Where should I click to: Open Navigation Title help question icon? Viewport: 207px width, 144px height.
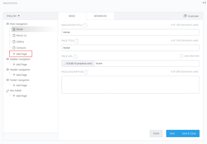click(85, 25)
